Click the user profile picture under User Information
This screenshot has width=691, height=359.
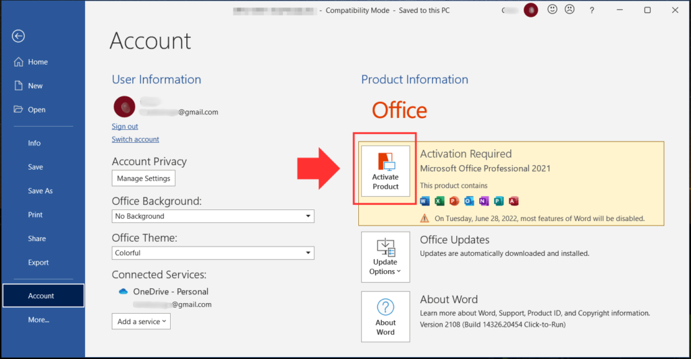tap(124, 106)
